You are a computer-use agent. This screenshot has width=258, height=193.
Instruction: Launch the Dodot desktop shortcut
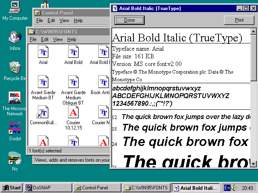(15, 128)
